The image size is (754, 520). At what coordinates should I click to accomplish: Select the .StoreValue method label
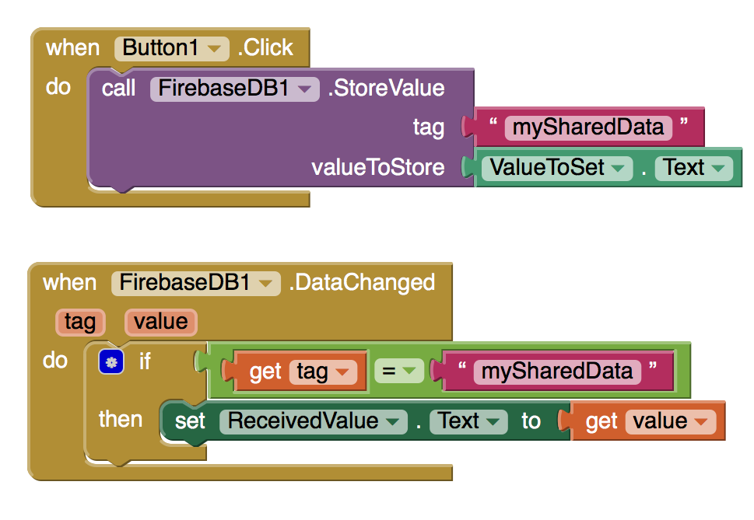(386, 89)
